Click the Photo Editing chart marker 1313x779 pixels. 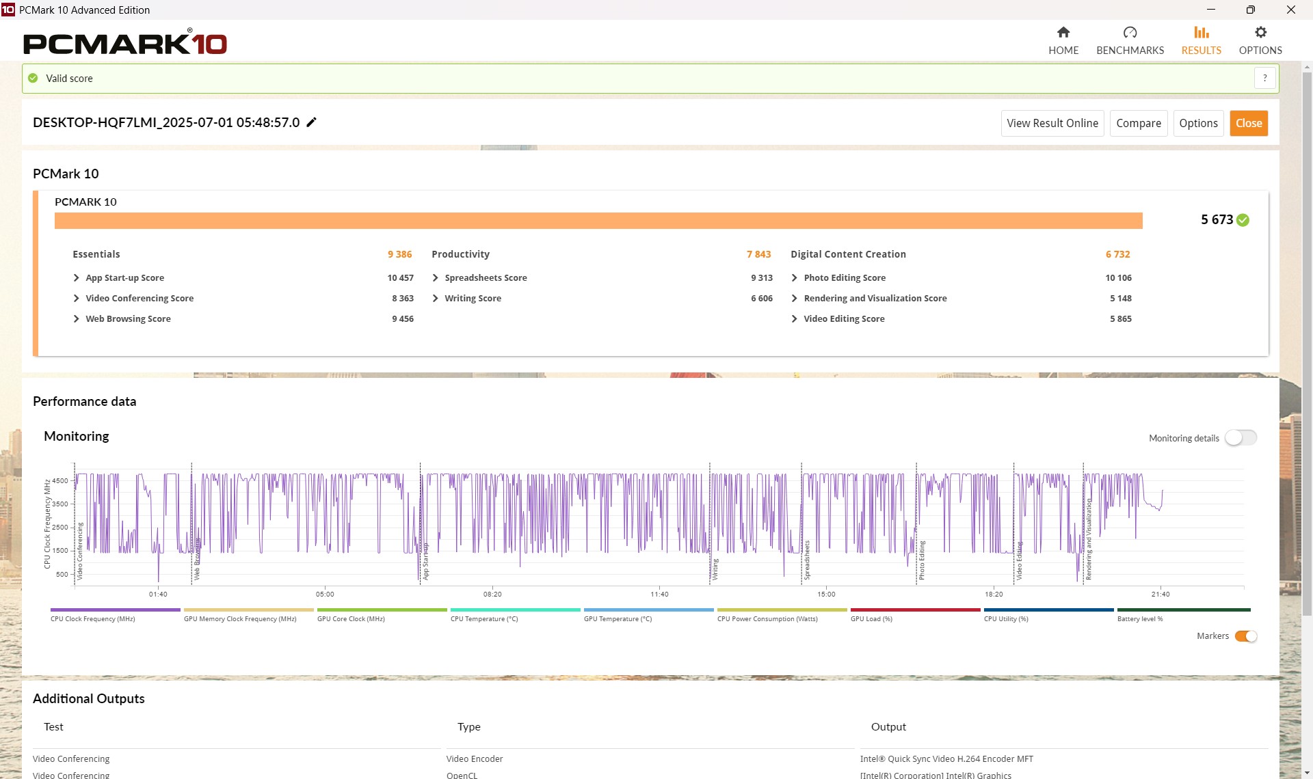click(922, 560)
